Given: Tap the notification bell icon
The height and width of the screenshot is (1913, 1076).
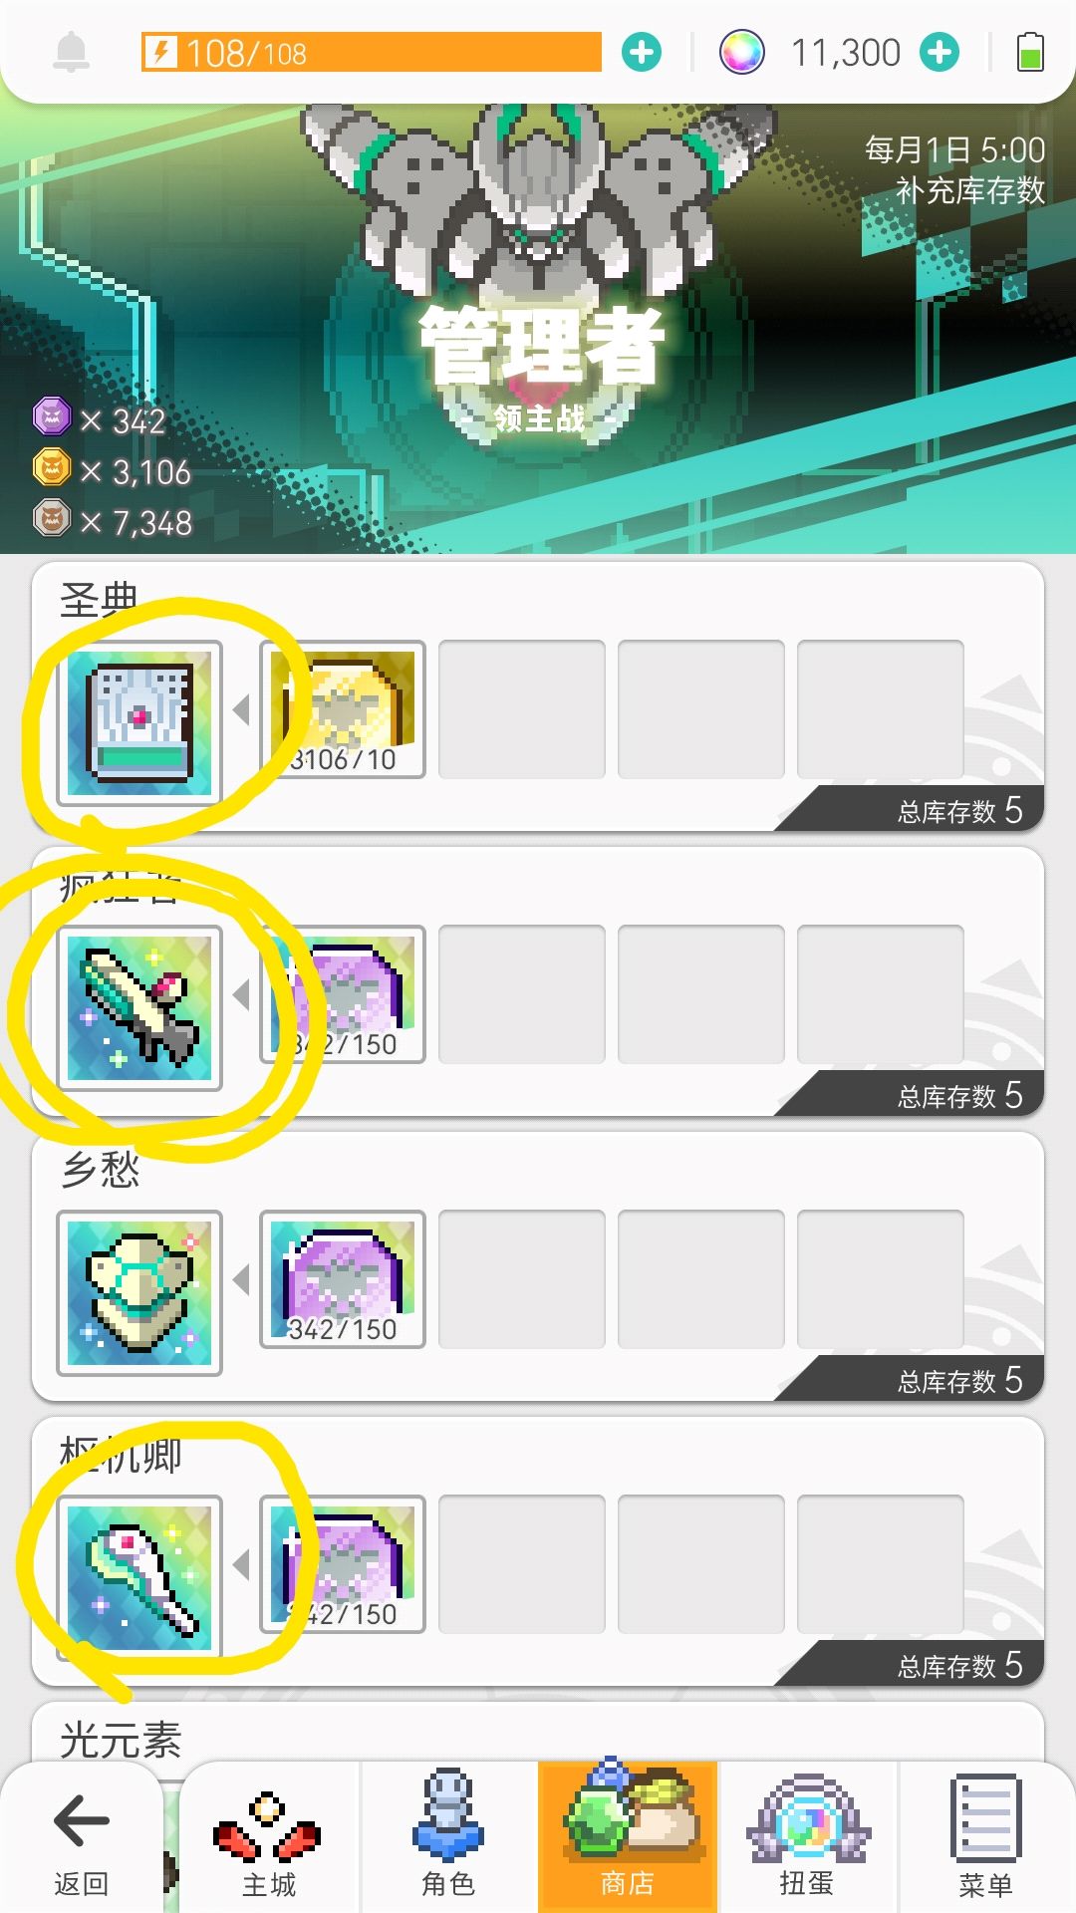Looking at the screenshot, I should [x=71, y=52].
